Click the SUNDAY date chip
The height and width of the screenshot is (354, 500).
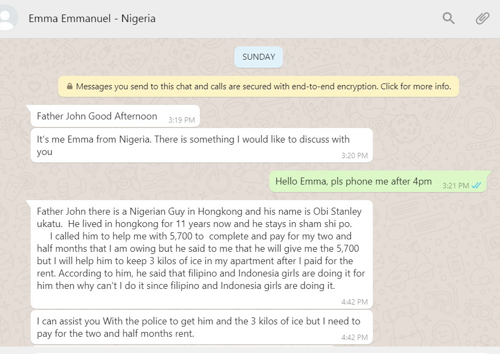(x=259, y=57)
